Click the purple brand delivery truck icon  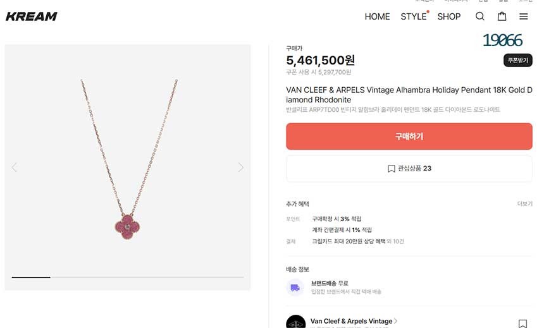(295, 288)
